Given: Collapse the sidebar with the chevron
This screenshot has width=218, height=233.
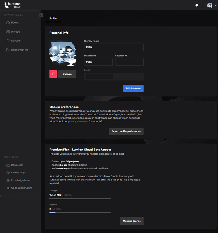Looking at the screenshot, I should (x=41, y=15).
